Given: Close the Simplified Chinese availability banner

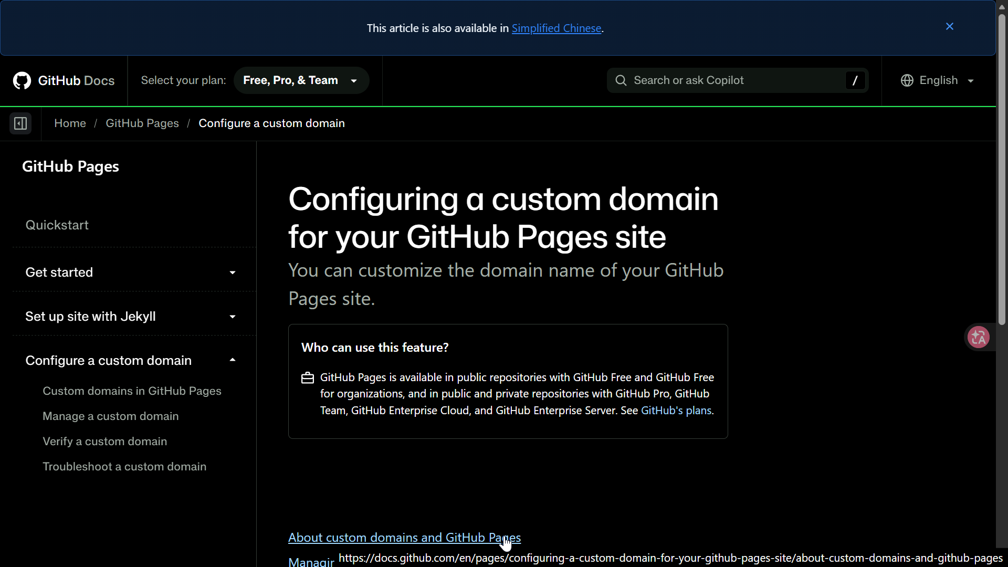Looking at the screenshot, I should 950,27.
